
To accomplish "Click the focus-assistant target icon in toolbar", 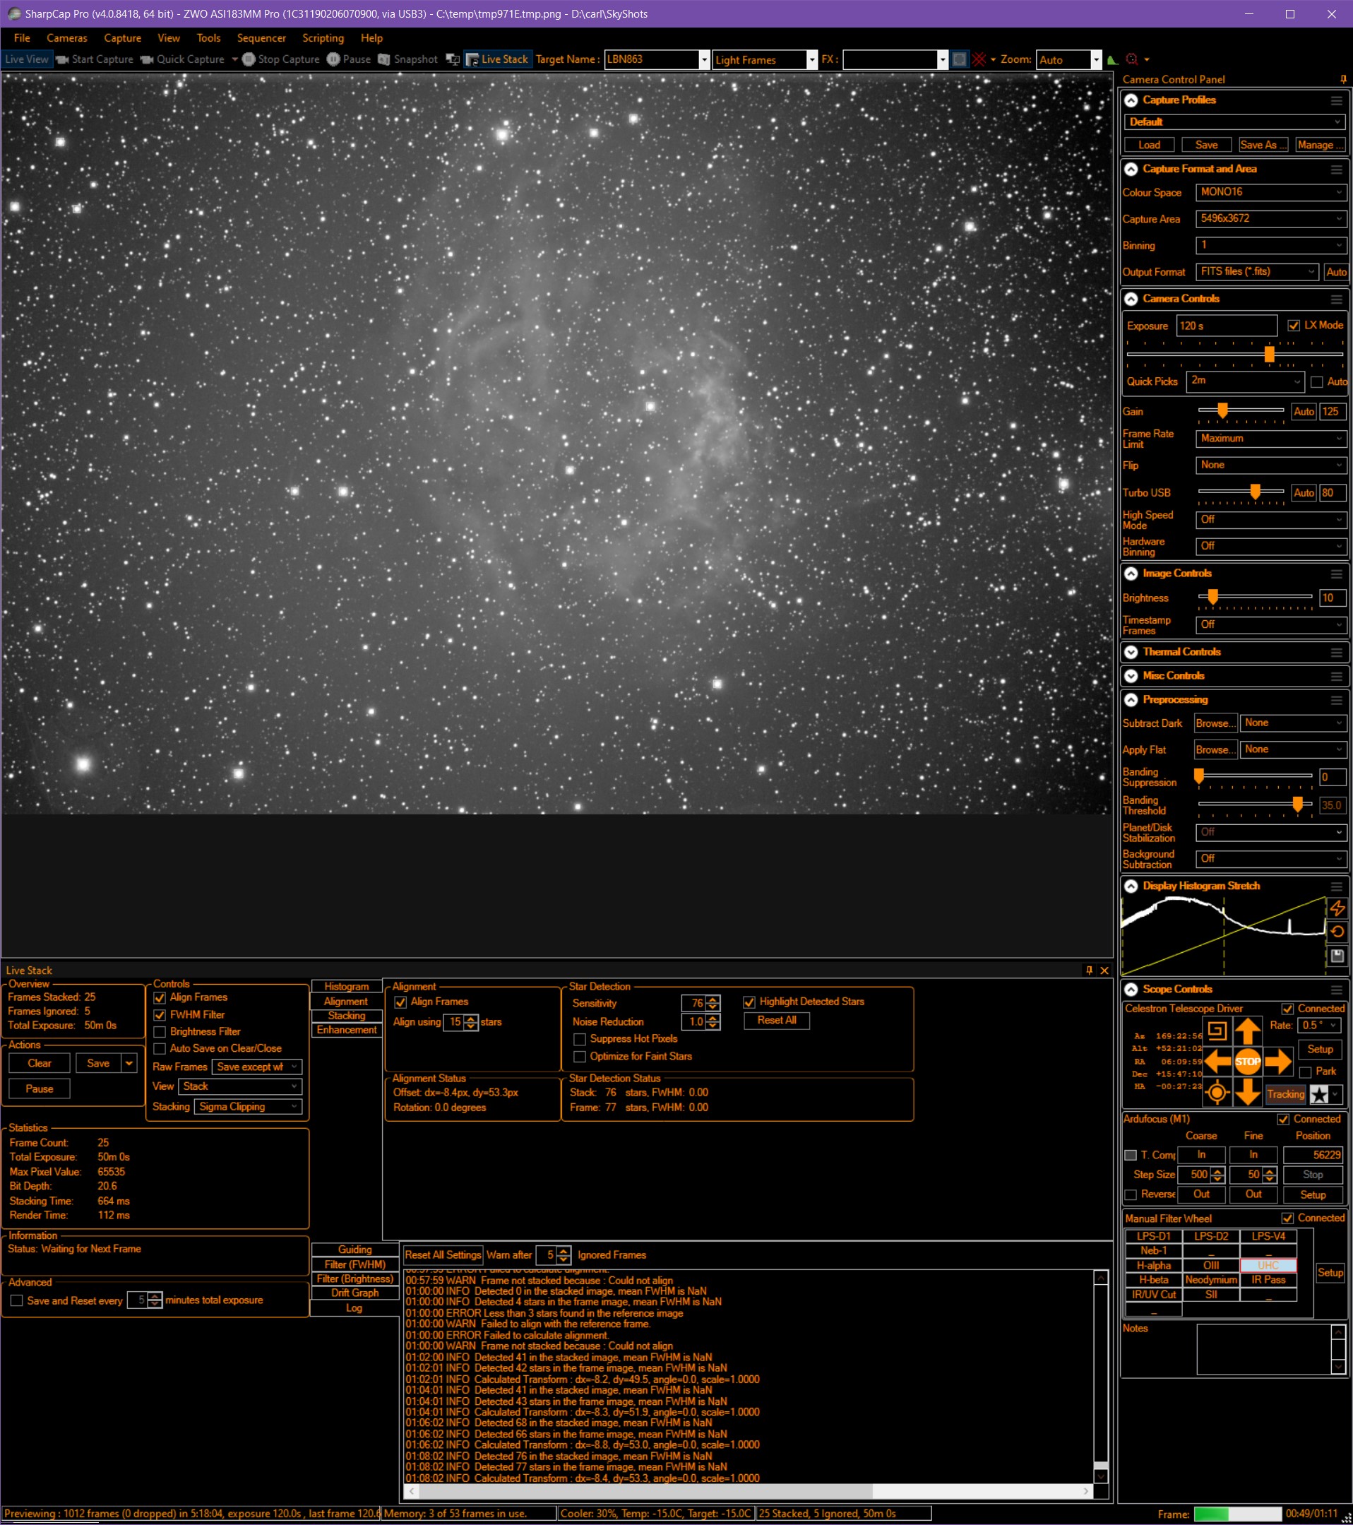I will (1132, 60).
